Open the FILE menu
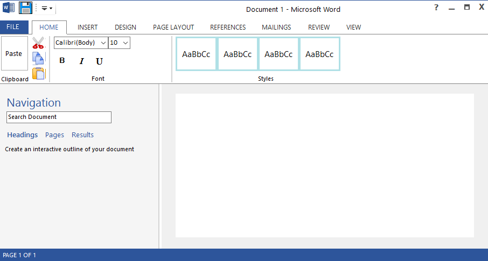This screenshot has width=488, height=261. click(13, 27)
